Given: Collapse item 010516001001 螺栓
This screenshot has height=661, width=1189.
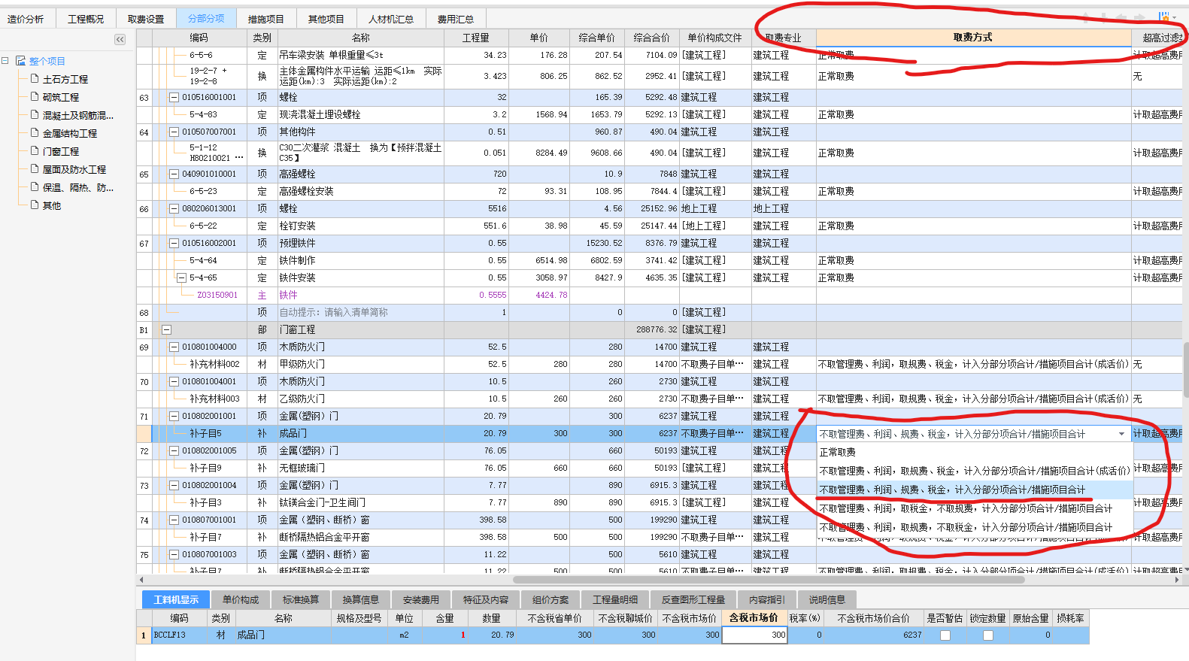Looking at the screenshot, I should point(174,98).
